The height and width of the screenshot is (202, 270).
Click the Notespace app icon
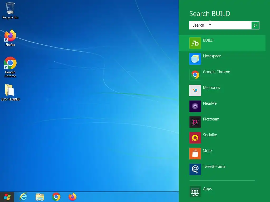point(195,59)
